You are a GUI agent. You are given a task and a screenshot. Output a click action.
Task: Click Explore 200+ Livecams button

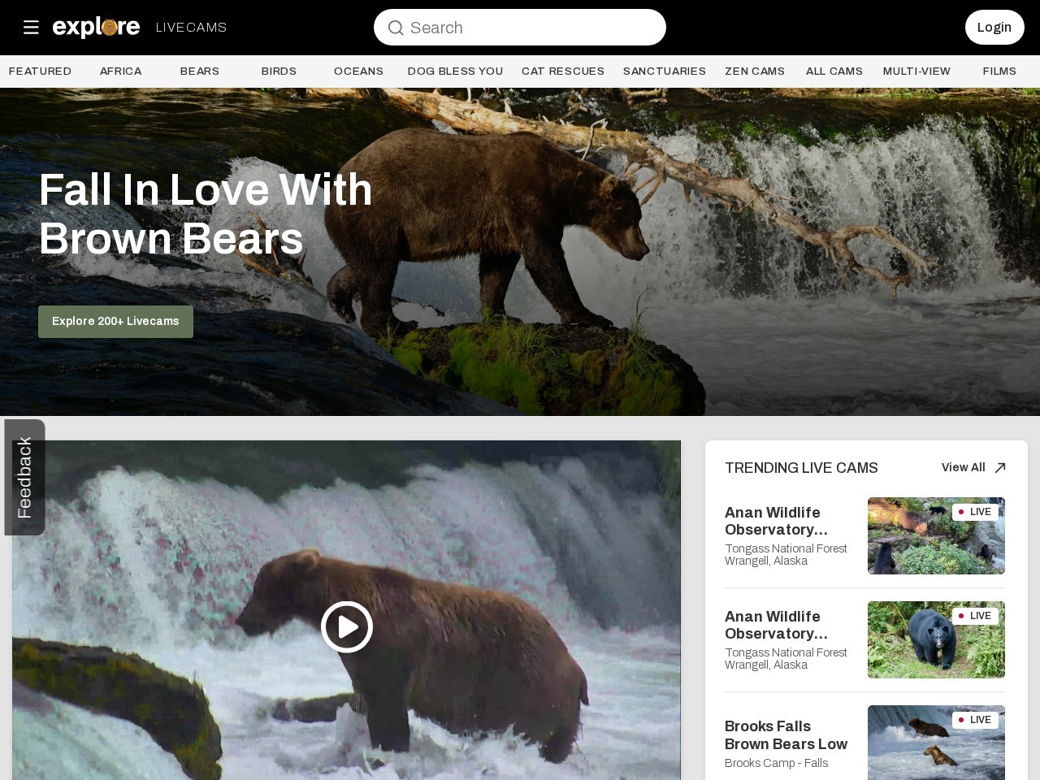coord(115,322)
